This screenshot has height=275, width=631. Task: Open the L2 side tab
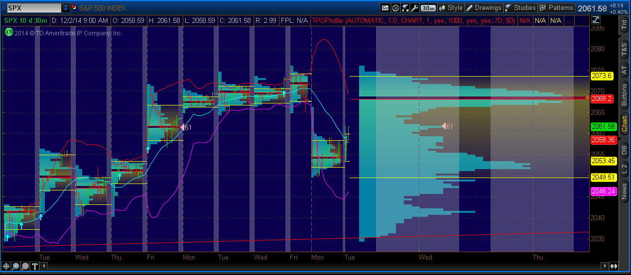[x=625, y=170]
